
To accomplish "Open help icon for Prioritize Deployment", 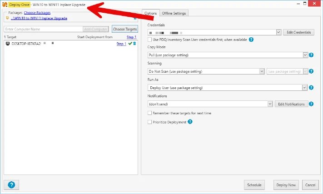I will tap(190, 122).
